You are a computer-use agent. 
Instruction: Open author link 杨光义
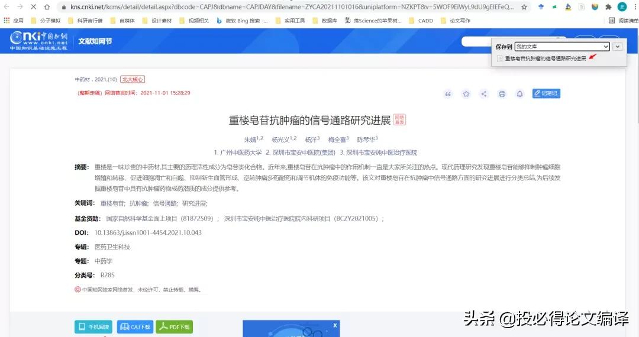[x=281, y=140]
